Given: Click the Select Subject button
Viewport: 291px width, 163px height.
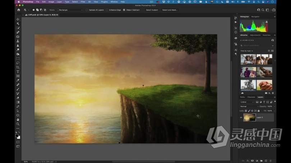Looking at the screenshot, I should (x=152, y=10).
